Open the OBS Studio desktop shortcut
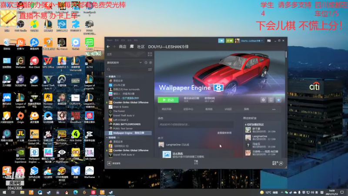 [20, 26]
